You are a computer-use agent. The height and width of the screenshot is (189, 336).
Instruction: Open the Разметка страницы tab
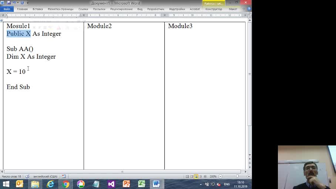60,9
